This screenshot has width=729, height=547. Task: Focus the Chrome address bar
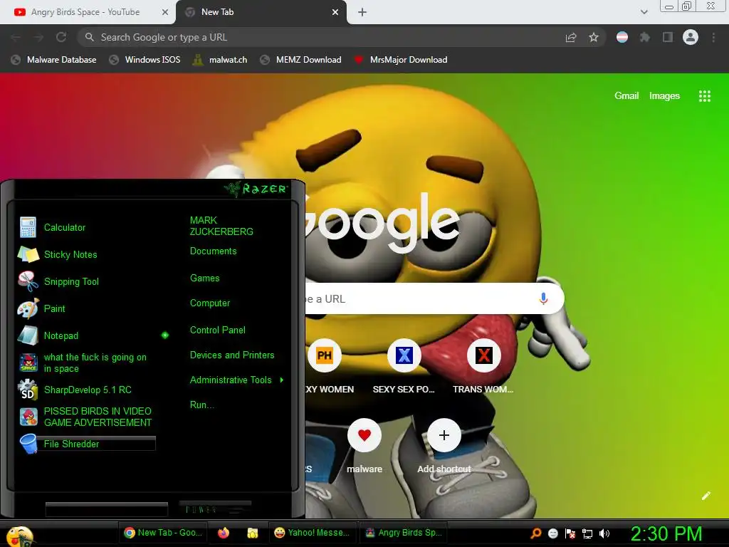[321, 37]
